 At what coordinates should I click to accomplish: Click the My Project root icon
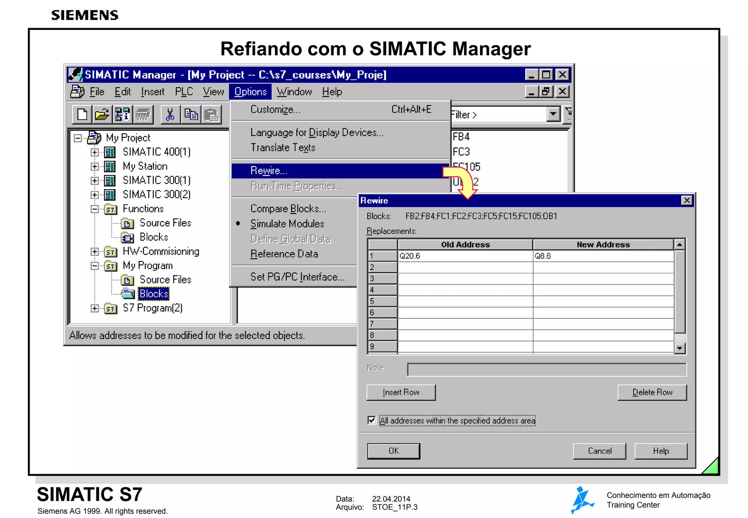coord(94,138)
